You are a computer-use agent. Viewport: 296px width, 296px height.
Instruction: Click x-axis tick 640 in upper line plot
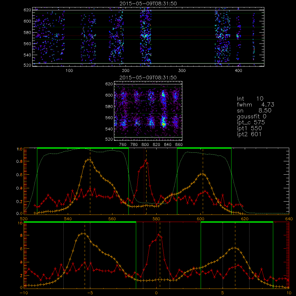click(x=289, y=219)
